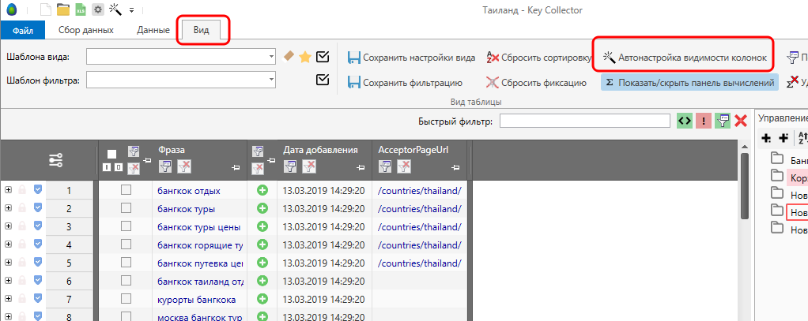Image resolution: width=808 pixels, height=321 pixels.
Task: Switch to Сбор данных tab
Action: click(86, 30)
